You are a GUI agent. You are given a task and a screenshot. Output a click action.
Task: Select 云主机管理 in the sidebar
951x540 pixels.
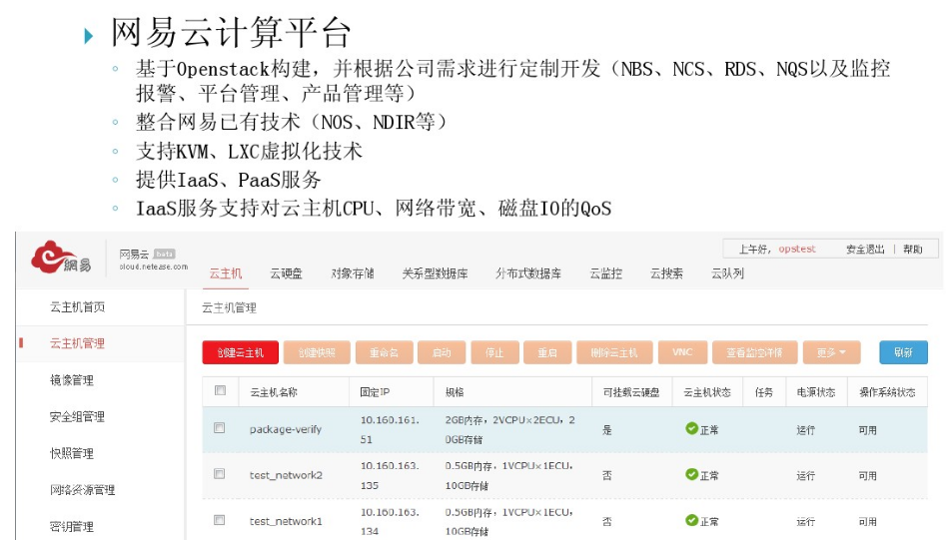78,343
